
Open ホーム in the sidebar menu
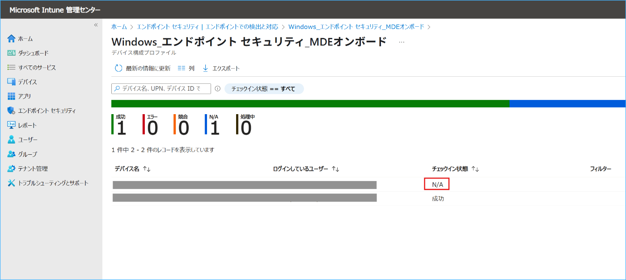25,39
